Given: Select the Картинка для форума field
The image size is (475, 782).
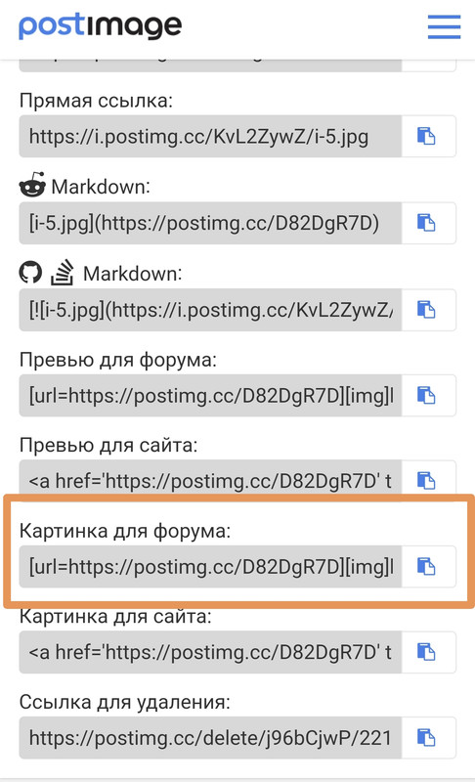Looking at the screenshot, I should pyautogui.click(x=210, y=567).
